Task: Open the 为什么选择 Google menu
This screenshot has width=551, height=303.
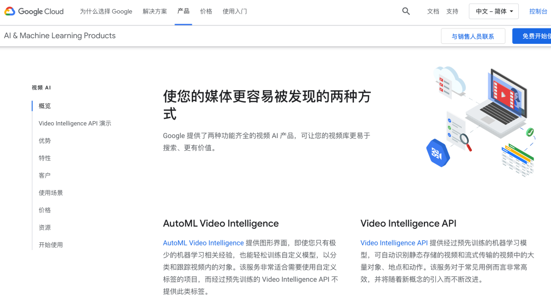Action: coord(106,11)
